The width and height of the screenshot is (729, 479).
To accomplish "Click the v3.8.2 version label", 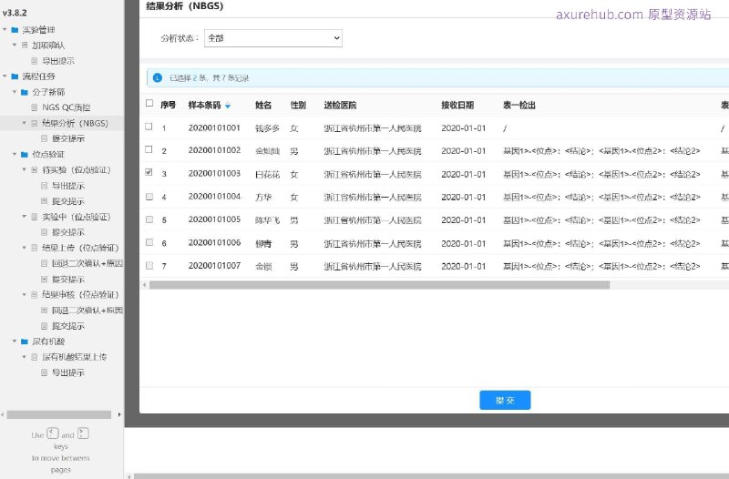I will pos(15,13).
